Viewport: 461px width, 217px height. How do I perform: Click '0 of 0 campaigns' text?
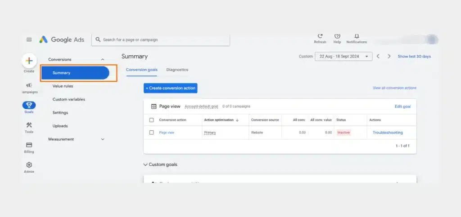pos(236,106)
